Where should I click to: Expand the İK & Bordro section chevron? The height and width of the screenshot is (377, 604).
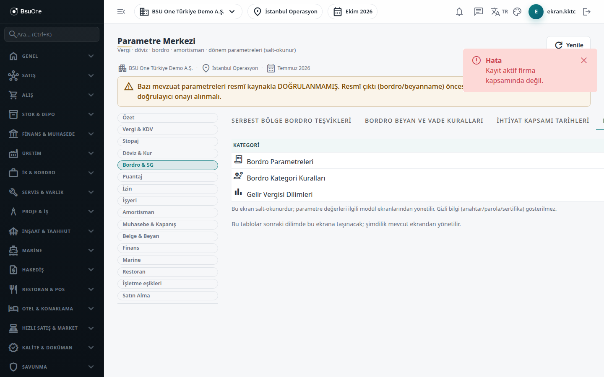click(91, 173)
